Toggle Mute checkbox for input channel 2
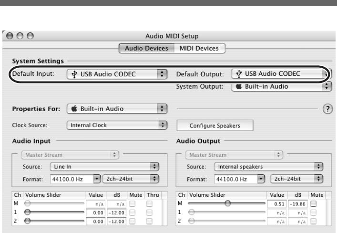 tap(133, 221)
